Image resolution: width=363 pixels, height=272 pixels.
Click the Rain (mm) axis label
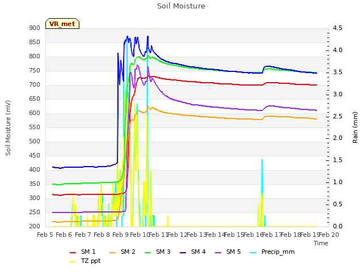[x=355, y=127]
